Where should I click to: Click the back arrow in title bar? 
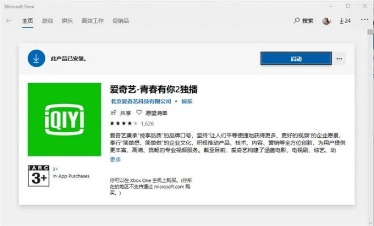click(x=8, y=21)
